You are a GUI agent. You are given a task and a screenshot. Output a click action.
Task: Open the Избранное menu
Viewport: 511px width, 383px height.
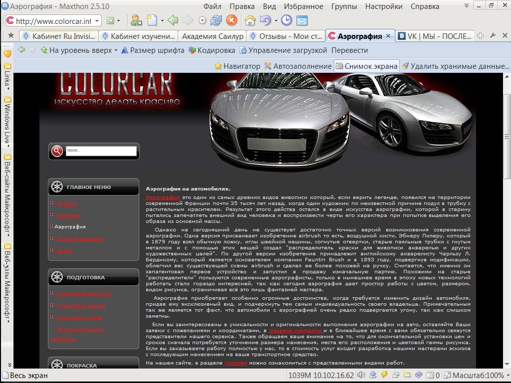click(303, 6)
